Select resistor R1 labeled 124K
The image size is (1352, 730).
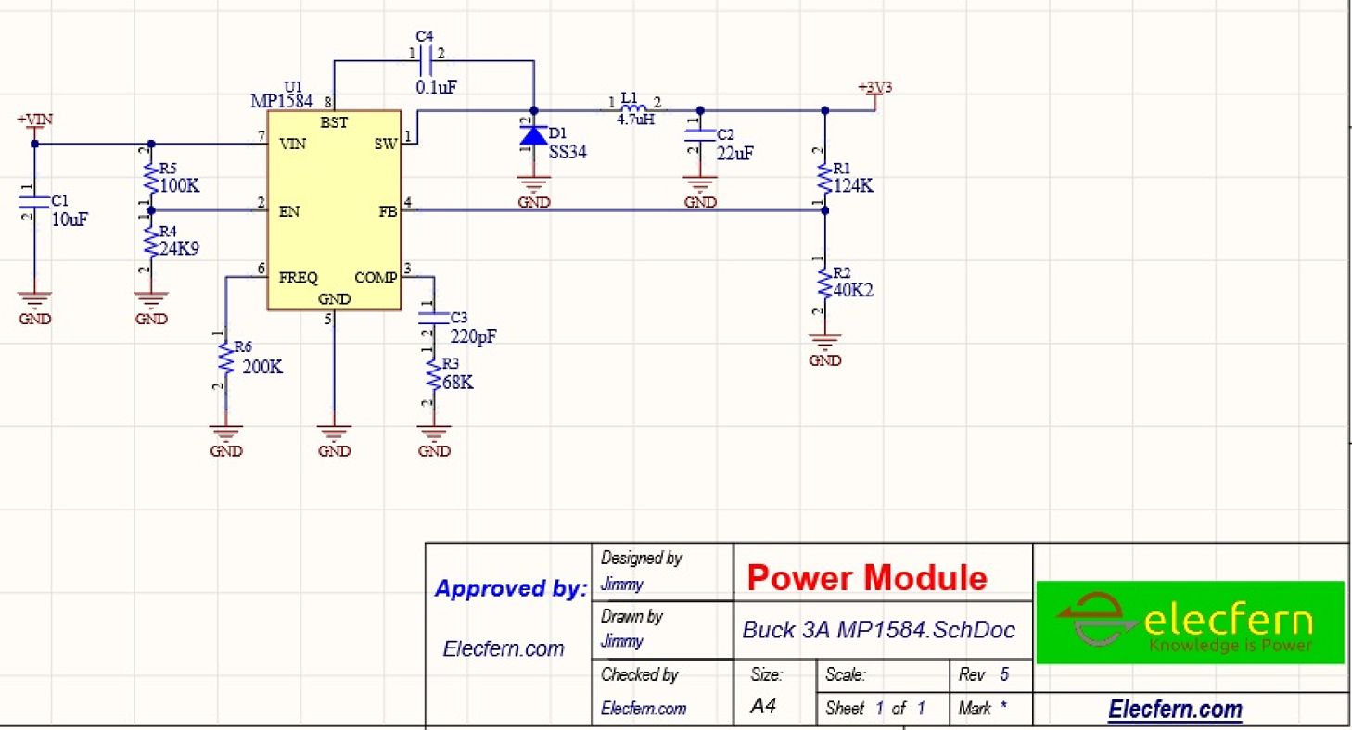(823, 176)
